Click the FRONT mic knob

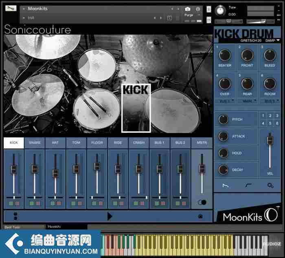coord(247,55)
